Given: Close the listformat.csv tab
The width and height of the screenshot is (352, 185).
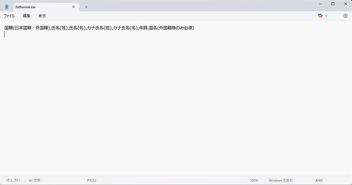Looking at the screenshot, I should (73, 6).
